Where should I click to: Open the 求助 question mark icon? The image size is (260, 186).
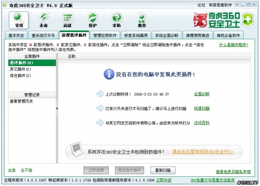117,20
